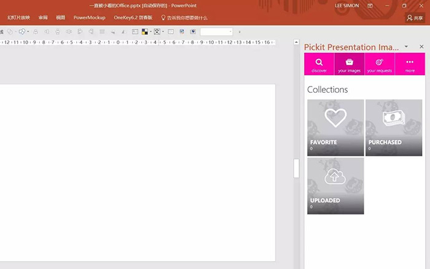Click the greyed combine shapes icon
This screenshot has width=430, height=269.
pos(10,31)
